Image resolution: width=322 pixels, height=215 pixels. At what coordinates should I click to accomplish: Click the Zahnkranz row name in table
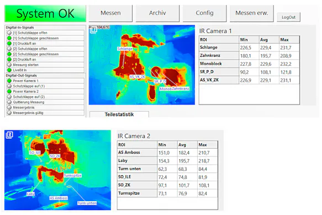(210, 55)
